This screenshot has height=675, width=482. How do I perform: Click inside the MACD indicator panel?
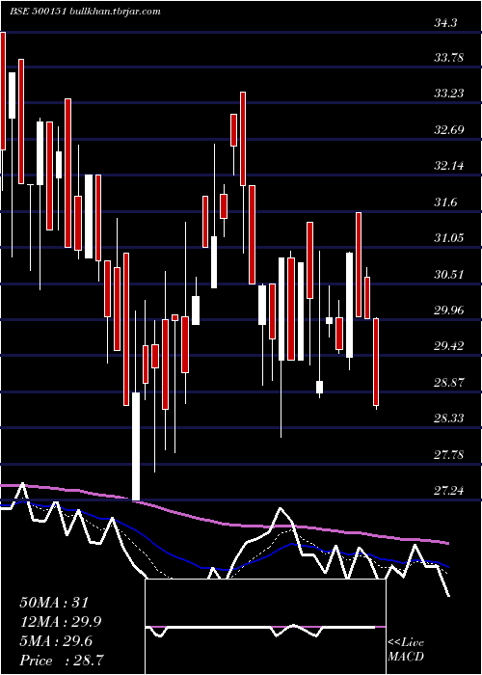(x=265, y=627)
